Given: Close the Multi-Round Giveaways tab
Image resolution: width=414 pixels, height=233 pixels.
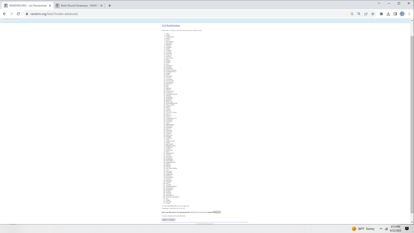Looking at the screenshot, I should coord(101,6).
